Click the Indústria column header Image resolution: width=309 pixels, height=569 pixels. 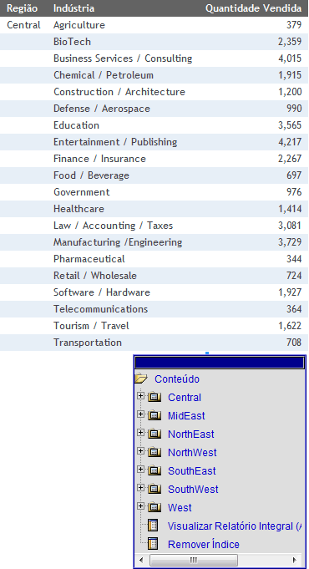tap(73, 8)
